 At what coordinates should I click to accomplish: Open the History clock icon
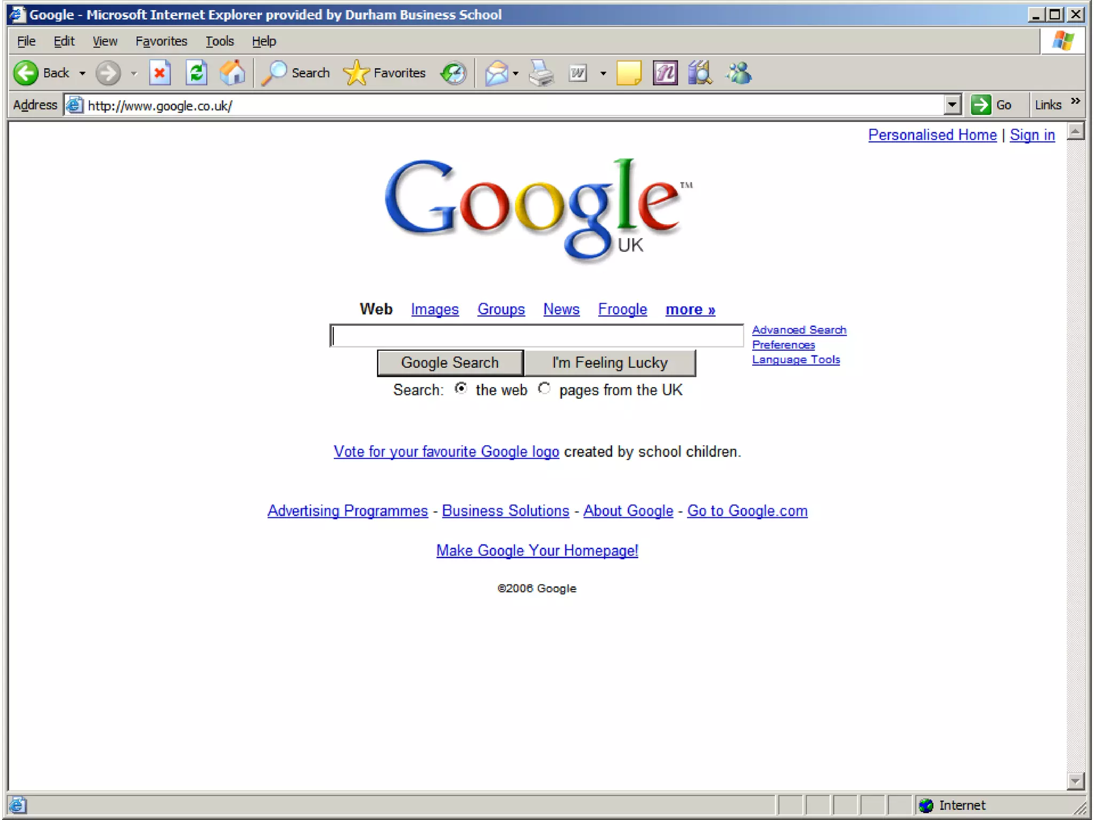click(454, 73)
